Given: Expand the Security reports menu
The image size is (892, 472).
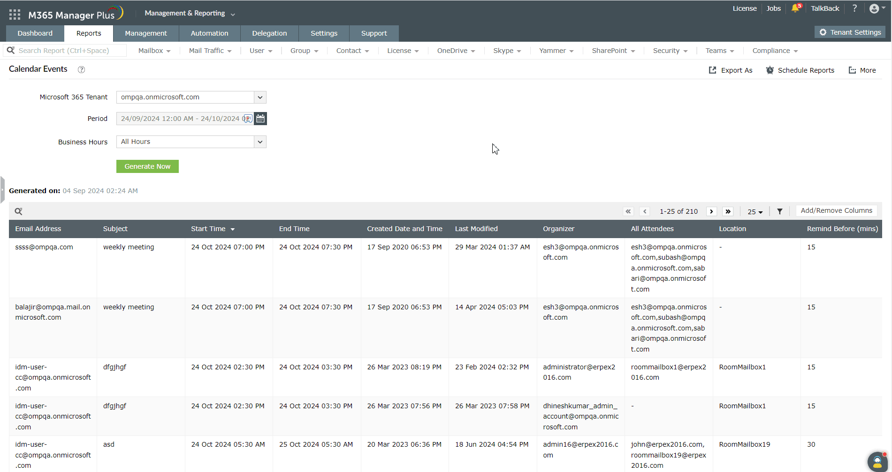Looking at the screenshot, I should [670, 51].
